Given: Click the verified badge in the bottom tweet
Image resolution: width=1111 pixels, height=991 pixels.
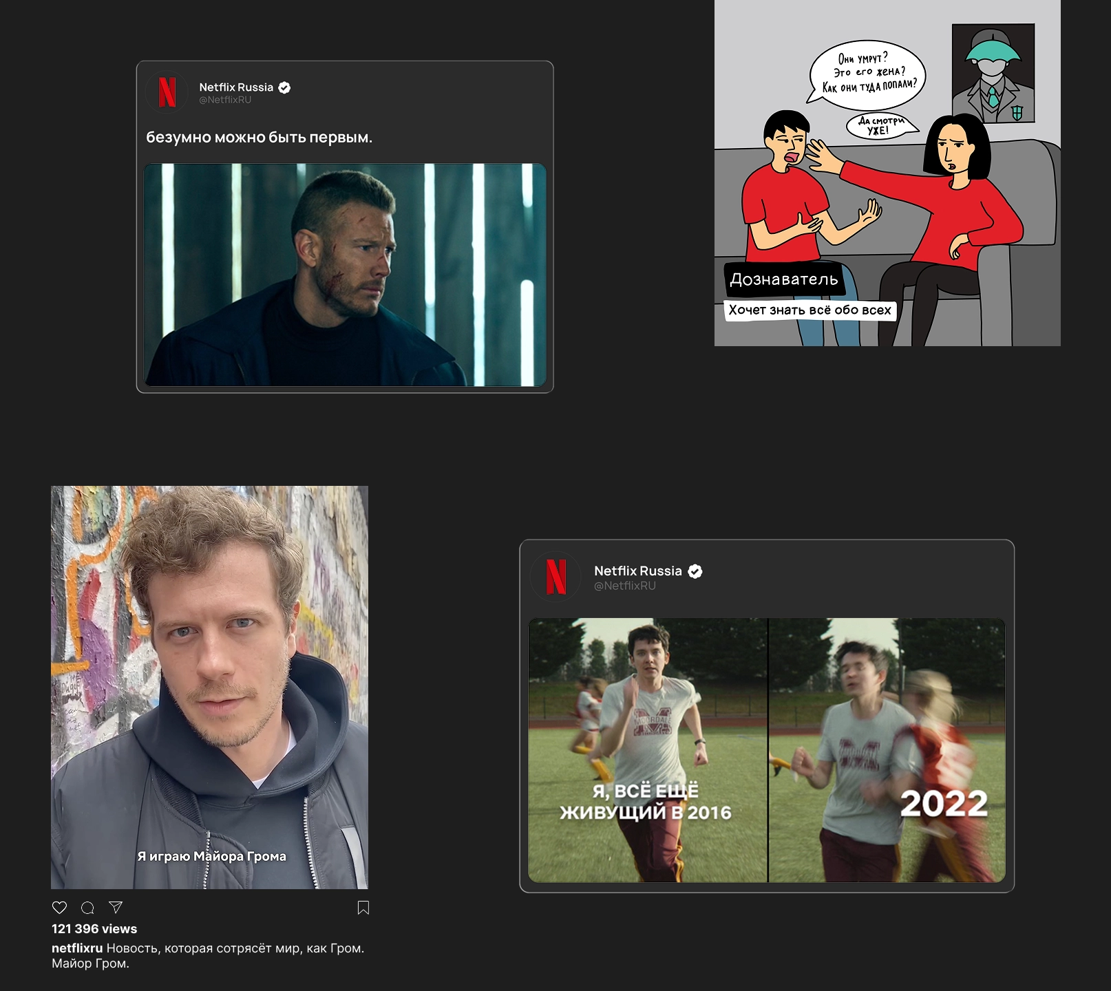Looking at the screenshot, I should click(695, 571).
